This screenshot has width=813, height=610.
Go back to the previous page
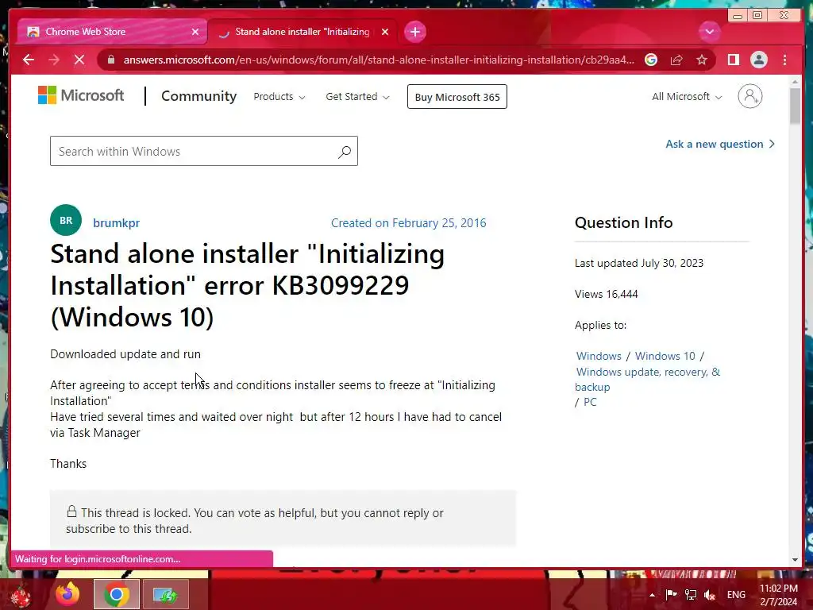tap(29, 60)
